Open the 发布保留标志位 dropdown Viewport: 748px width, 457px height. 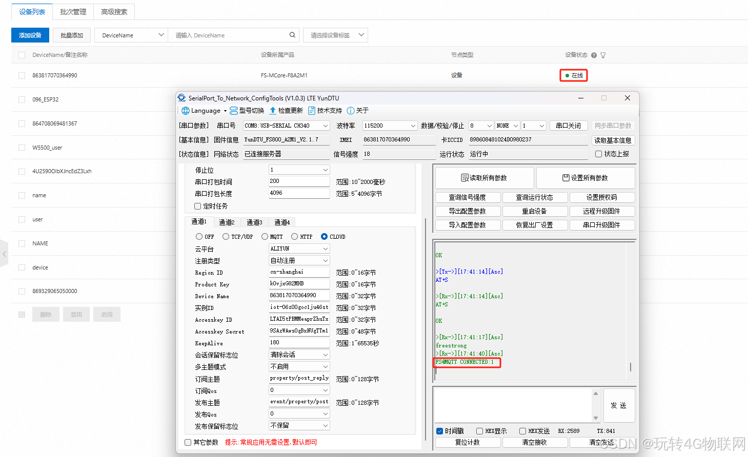(299, 425)
